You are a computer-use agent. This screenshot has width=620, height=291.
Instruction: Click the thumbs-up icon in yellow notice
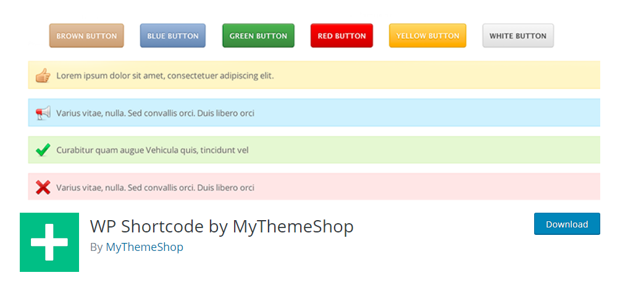point(43,75)
